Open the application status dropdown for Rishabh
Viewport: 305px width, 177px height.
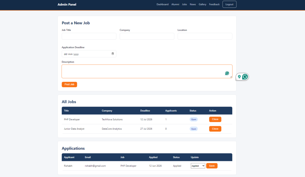(198, 166)
